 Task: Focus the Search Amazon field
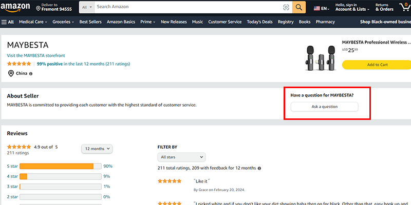pos(189,7)
